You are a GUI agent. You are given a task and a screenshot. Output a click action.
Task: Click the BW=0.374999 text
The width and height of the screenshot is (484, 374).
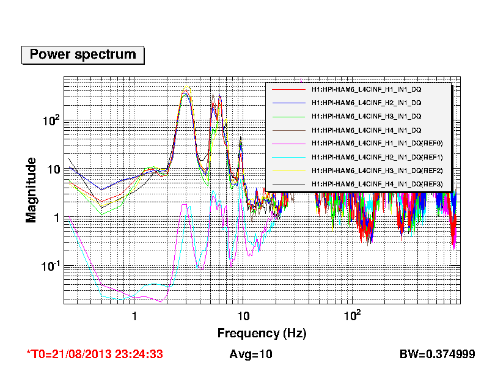(x=437, y=354)
